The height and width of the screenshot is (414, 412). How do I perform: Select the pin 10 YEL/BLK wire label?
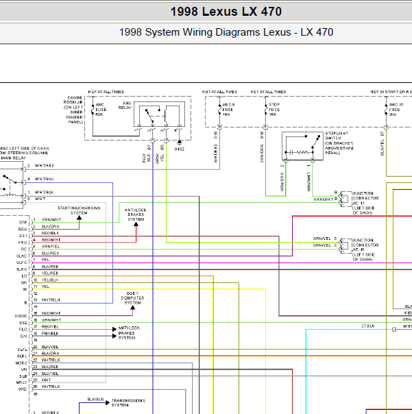click(50, 280)
